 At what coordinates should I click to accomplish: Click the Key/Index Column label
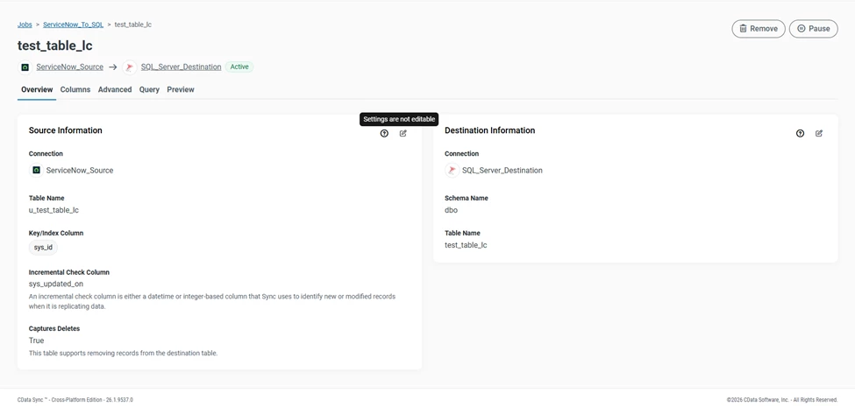[x=56, y=233]
